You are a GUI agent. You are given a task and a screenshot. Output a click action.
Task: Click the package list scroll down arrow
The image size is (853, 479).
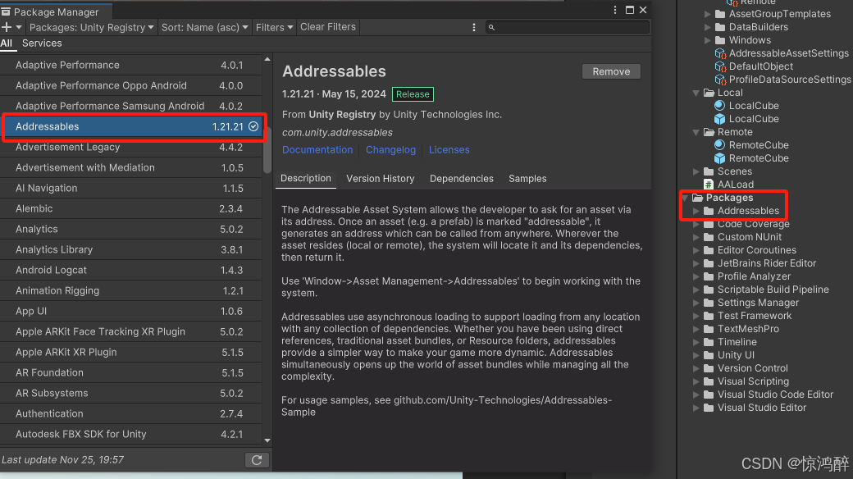(x=267, y=440)
